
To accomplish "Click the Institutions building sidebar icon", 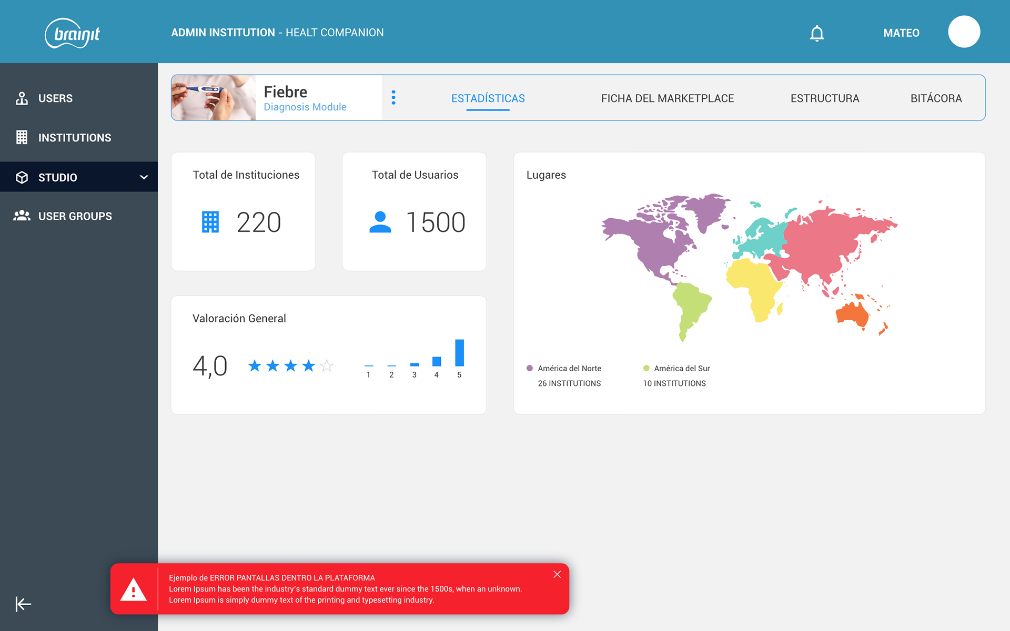I will click(x=22, y=137).
